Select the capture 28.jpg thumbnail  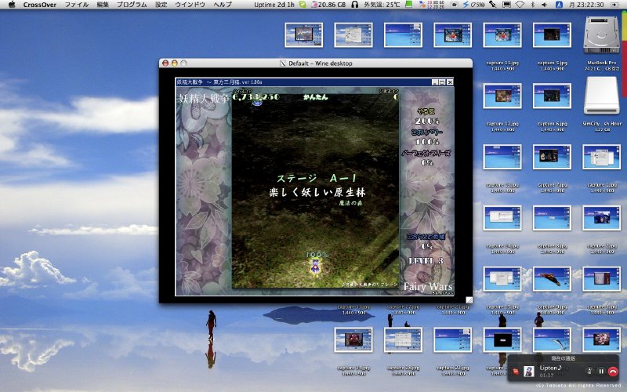(x=403, y=340)
